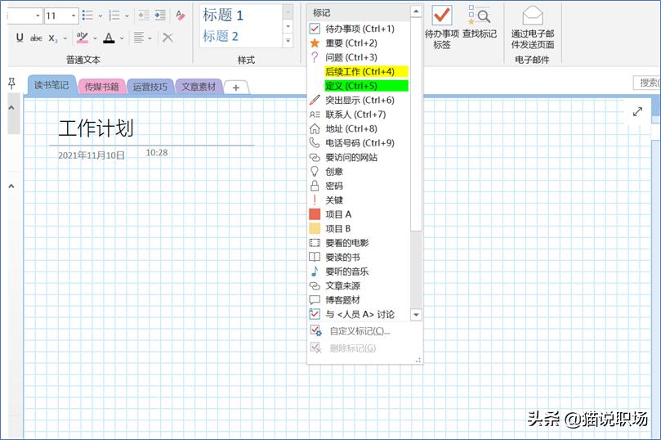This screenshot has width=661, height=440.
Task: Apply the 要听的音乐 note tag
Action: [359, 272]
